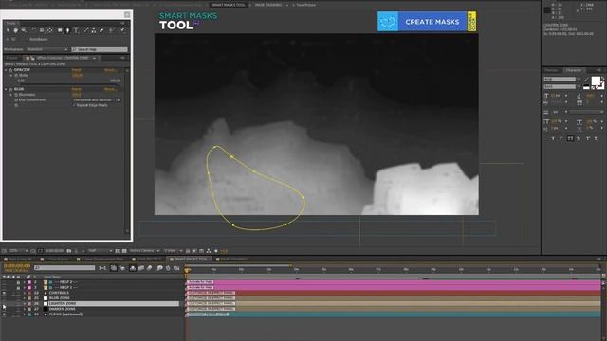Select the Zoom magnifier tool
607x341 pixels.
pyautogui.click(x=24, y=30)
